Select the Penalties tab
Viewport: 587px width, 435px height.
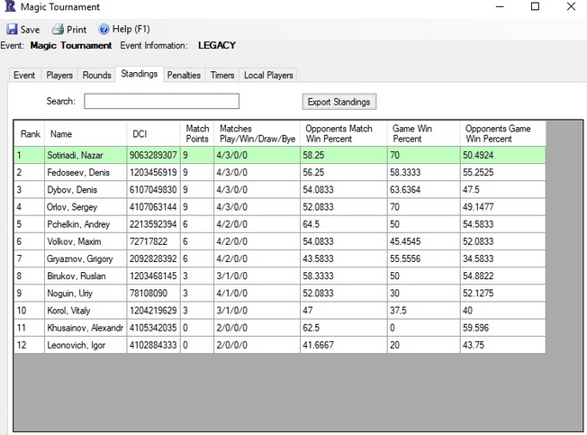(184, 76)
